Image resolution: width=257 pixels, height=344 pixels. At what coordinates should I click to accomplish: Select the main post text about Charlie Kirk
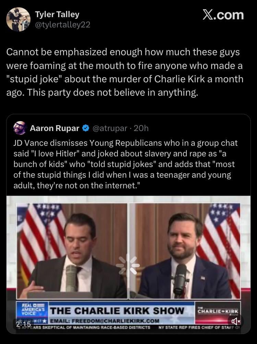(125, 72)
